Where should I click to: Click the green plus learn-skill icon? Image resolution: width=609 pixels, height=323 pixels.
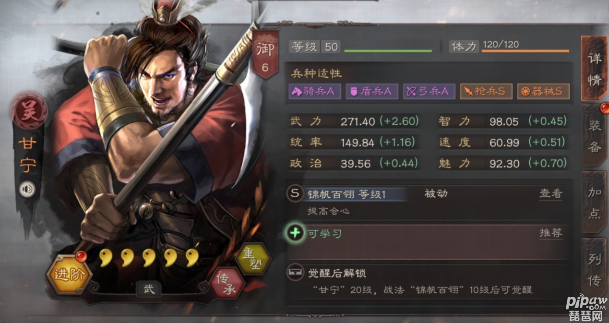coord(295,233)
